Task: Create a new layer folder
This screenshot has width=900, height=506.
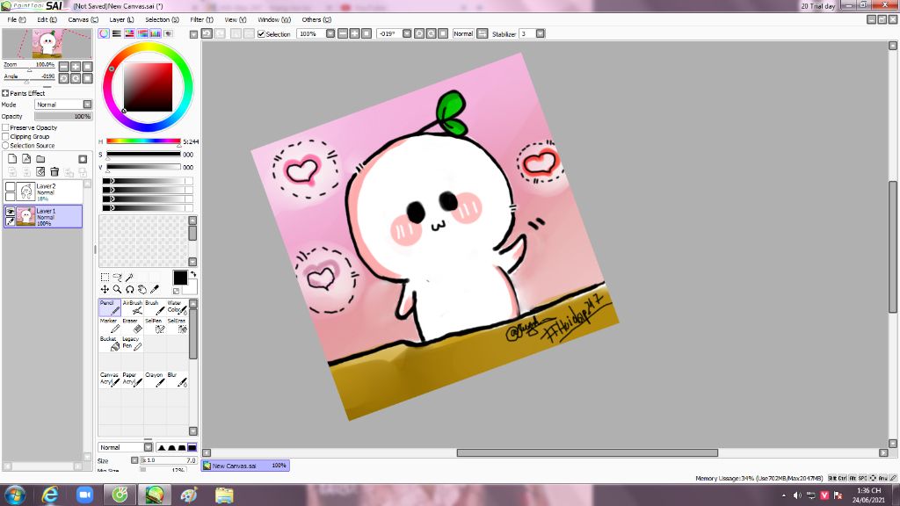Action: (x=40, y=159)
